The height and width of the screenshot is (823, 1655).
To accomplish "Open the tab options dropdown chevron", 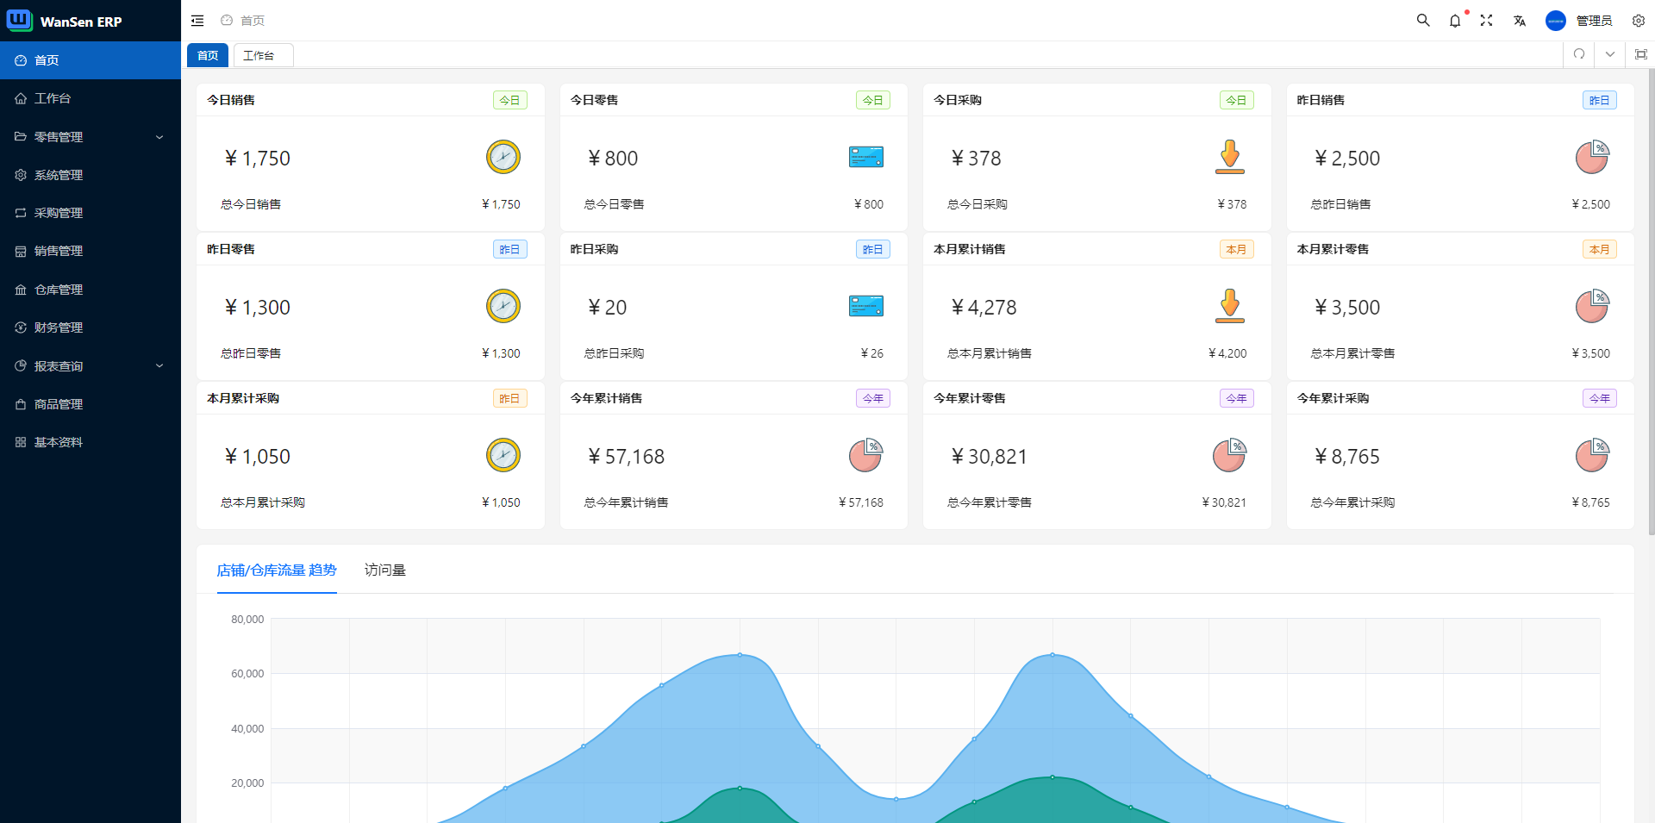I will (x=1610, y=54).
